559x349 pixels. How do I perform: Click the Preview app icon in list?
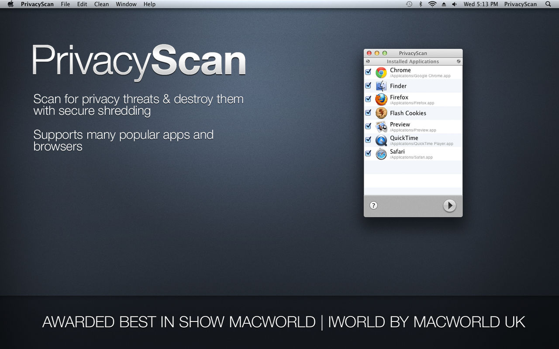(381, 127)
